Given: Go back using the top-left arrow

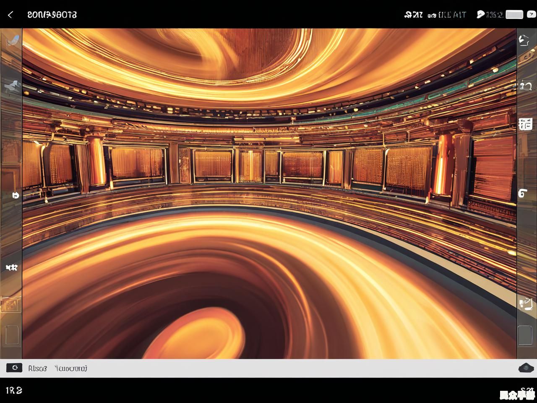Looking at the screenshot, I should (x=10, y=15).
